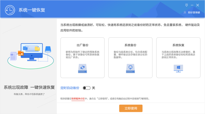Open the 定时自动备份 link
The height and width of the screenshot is (114, 205).
[x=70, y=88]
